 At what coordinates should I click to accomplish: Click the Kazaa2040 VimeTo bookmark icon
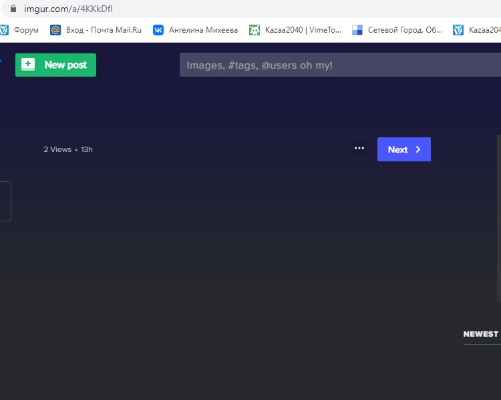click(255, 30)
